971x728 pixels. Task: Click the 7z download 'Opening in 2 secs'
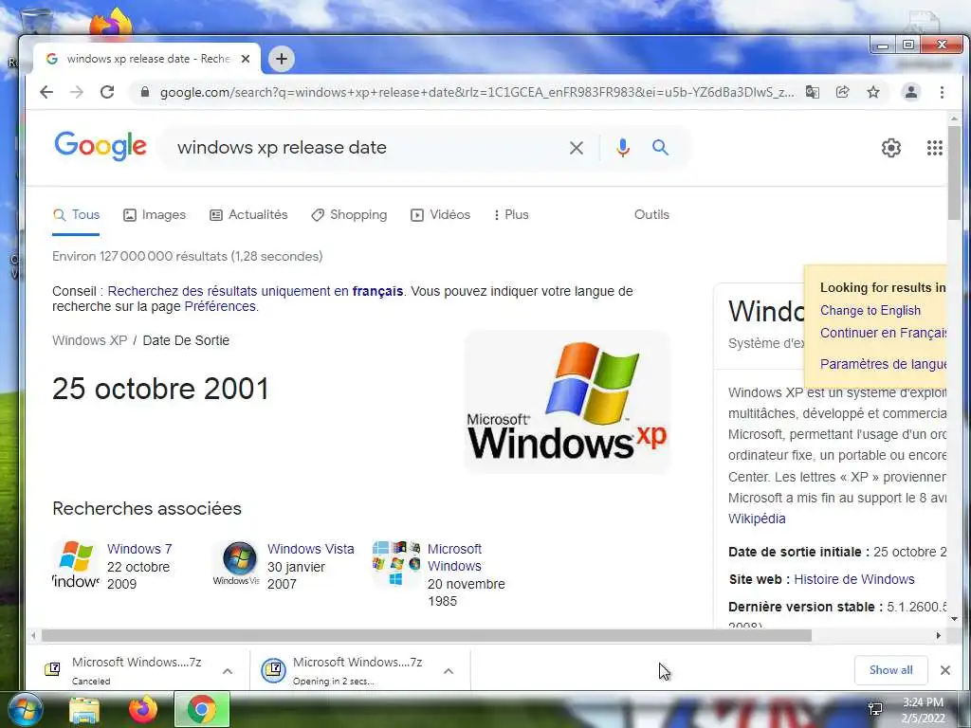(x=357, y=670)
